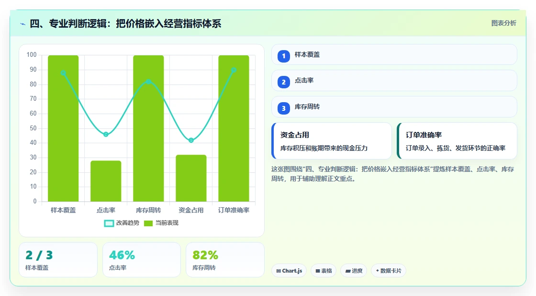This screenshot has width=536, height=296.
Task: Click the 改善趋势 legend label
Action: click(x=127, y=223)
